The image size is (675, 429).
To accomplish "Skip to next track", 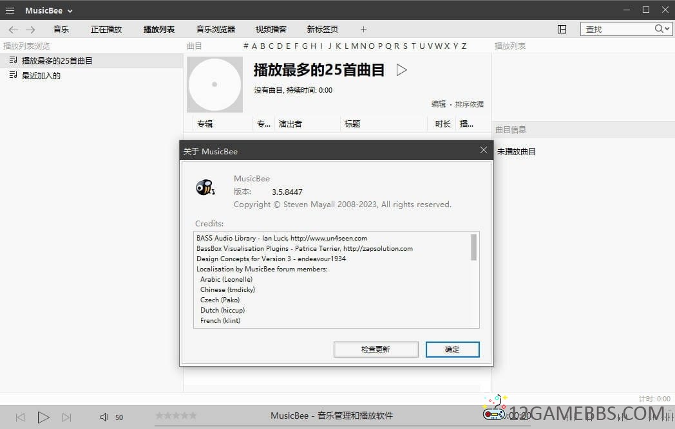I will (67, 417).
